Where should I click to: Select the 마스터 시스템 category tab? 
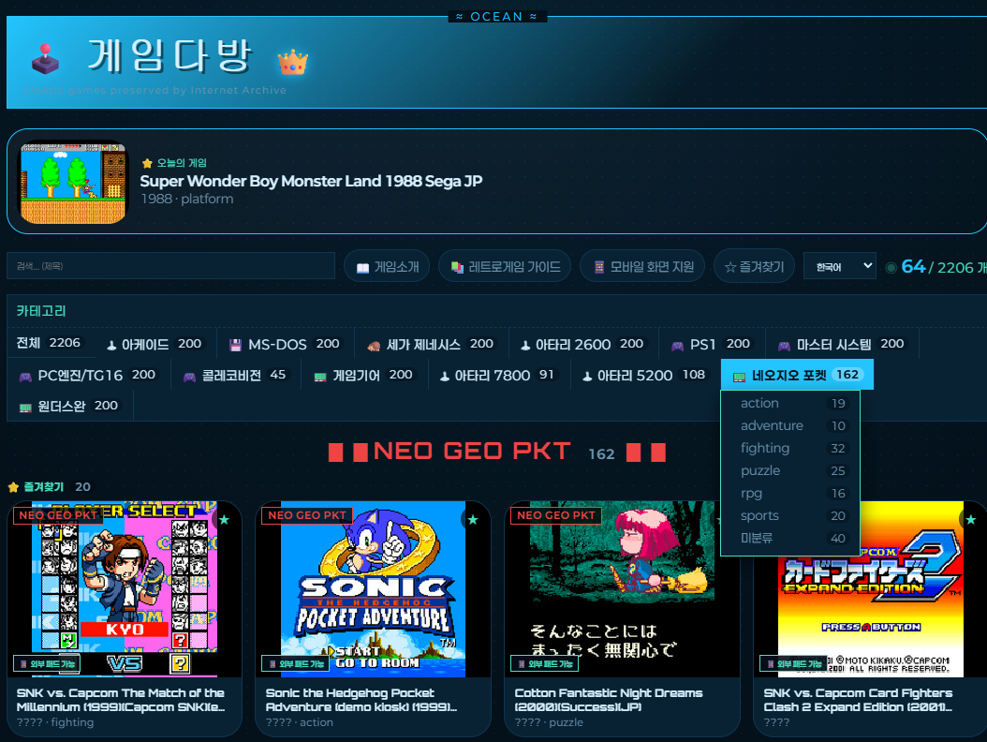click(842, 344)
